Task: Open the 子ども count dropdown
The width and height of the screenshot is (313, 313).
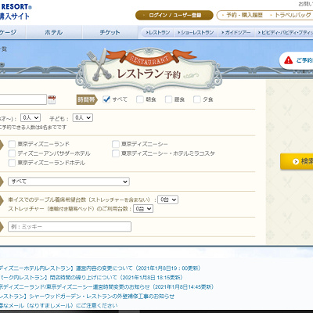Action: pyautogui.click(x=83, y=118)
